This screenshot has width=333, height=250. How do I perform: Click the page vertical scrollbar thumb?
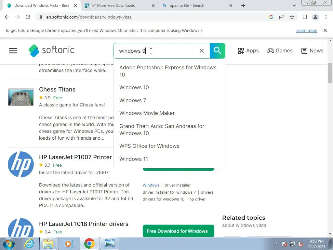click(330, 73)
